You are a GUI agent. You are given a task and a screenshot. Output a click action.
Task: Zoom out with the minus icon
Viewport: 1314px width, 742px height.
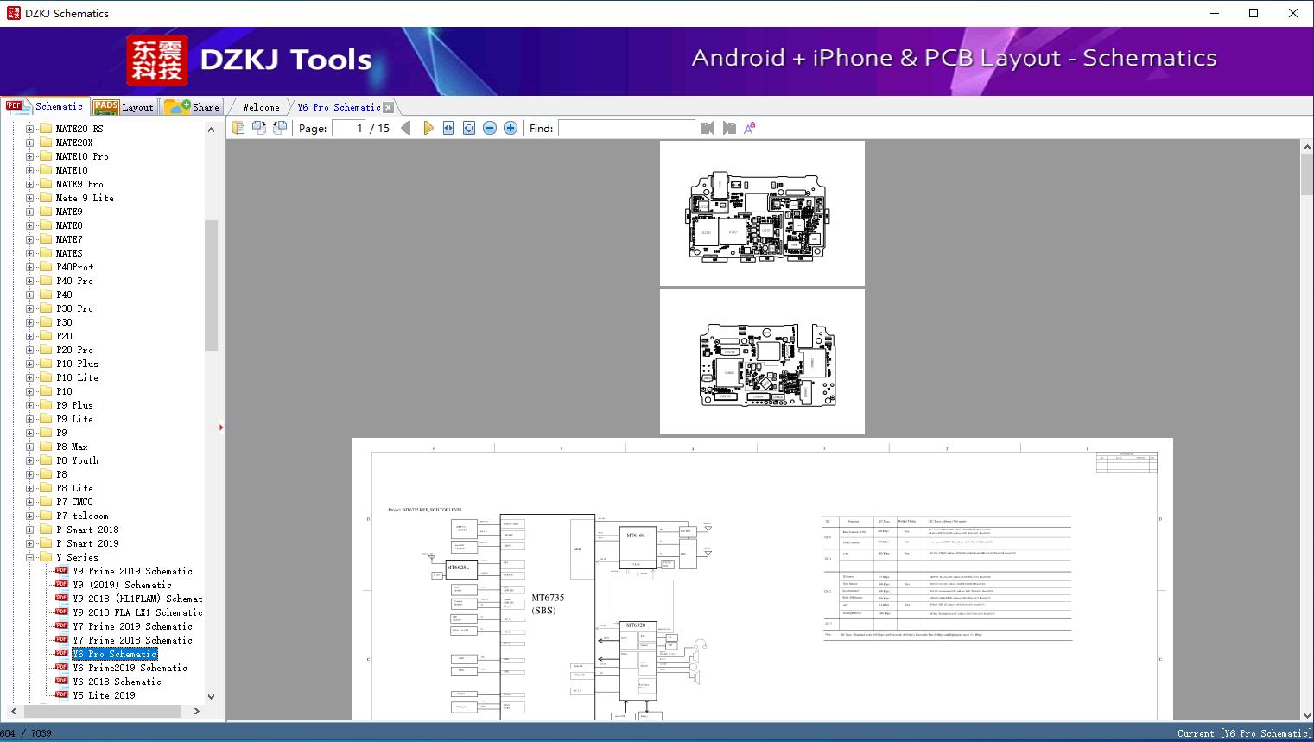490,128
